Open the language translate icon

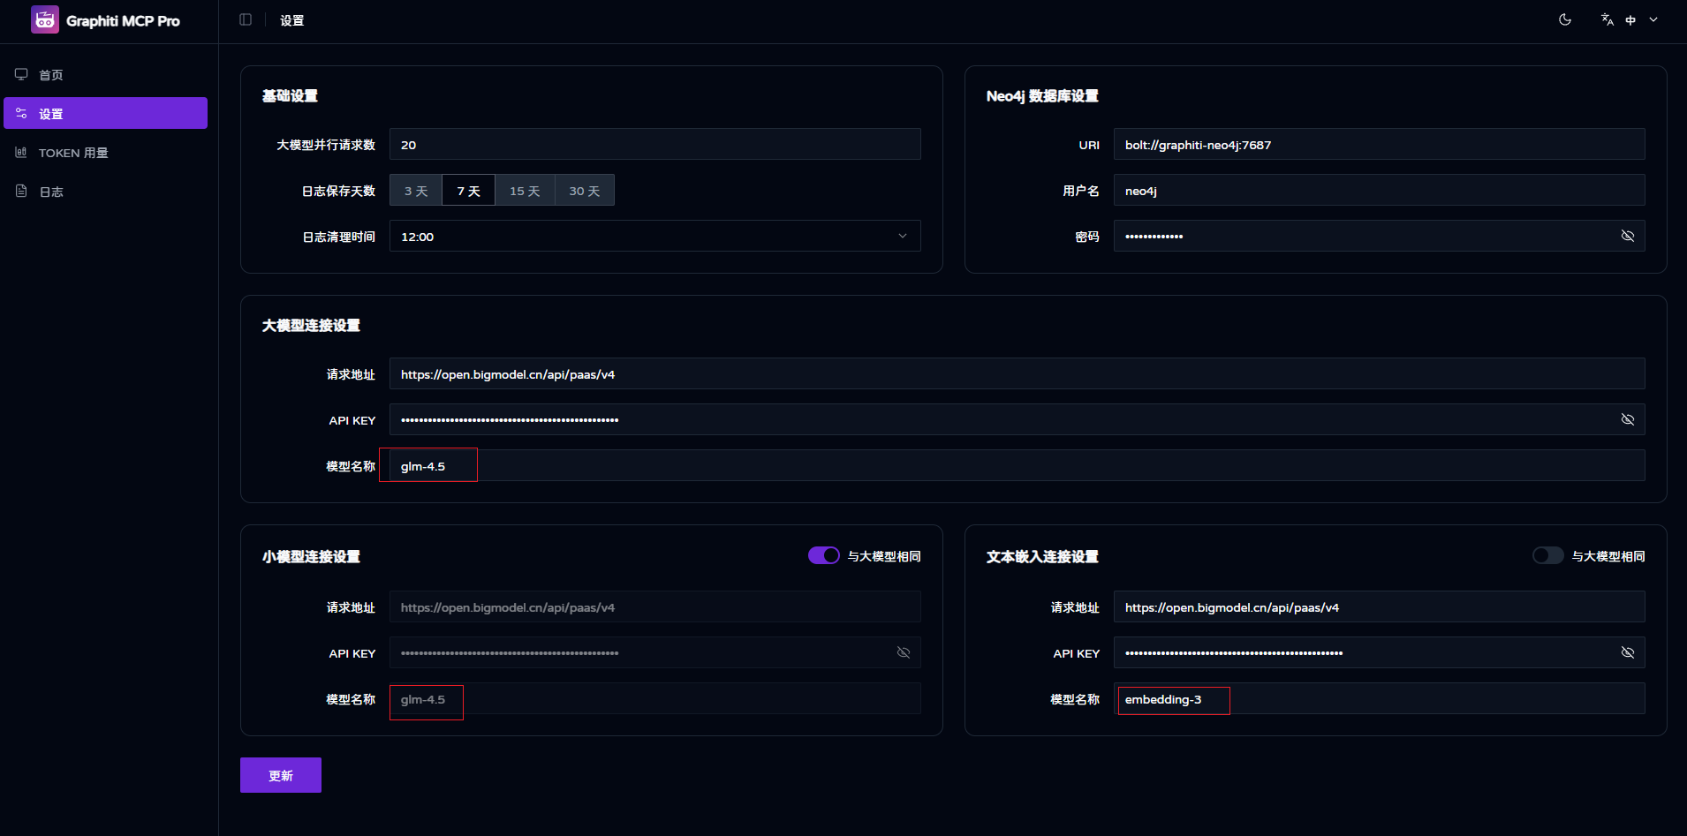pyautogui.click(x=1608, y=19)
